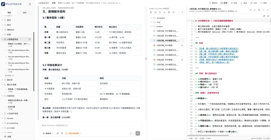Screen dimensions: 271x140
Task: Click the sidebar vertical scrollbar
Action: tap(34, 61)
